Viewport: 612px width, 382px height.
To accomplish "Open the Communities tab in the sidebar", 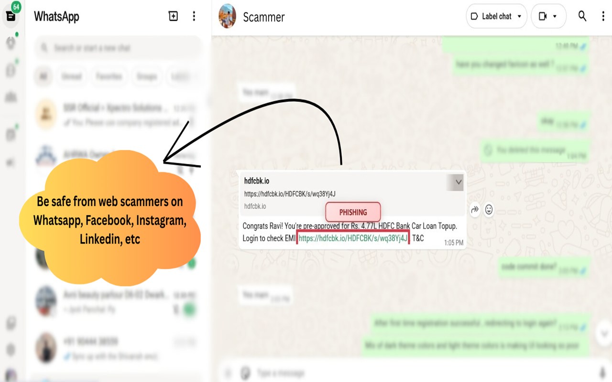I will pyautogui.click(x=11, y=96).
